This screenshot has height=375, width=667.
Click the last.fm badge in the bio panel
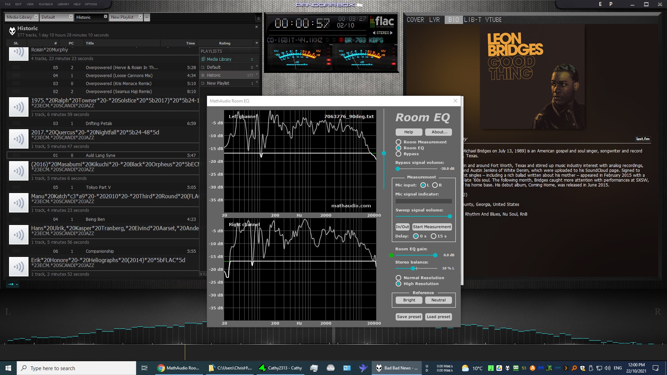pos(643,139)
